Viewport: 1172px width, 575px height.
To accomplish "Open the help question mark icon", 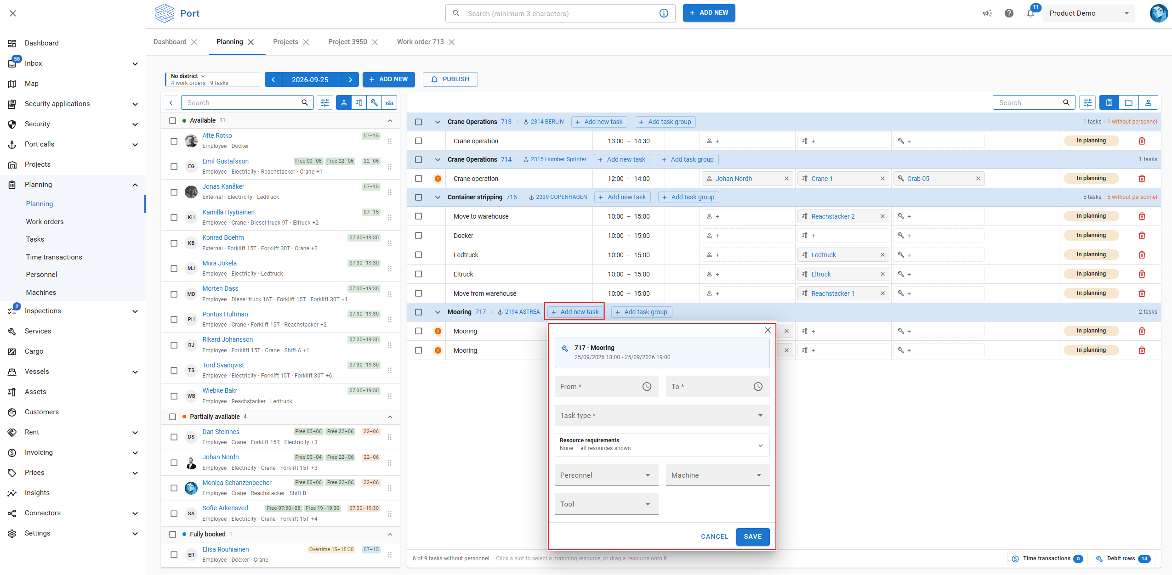I will pos(1009,13).
